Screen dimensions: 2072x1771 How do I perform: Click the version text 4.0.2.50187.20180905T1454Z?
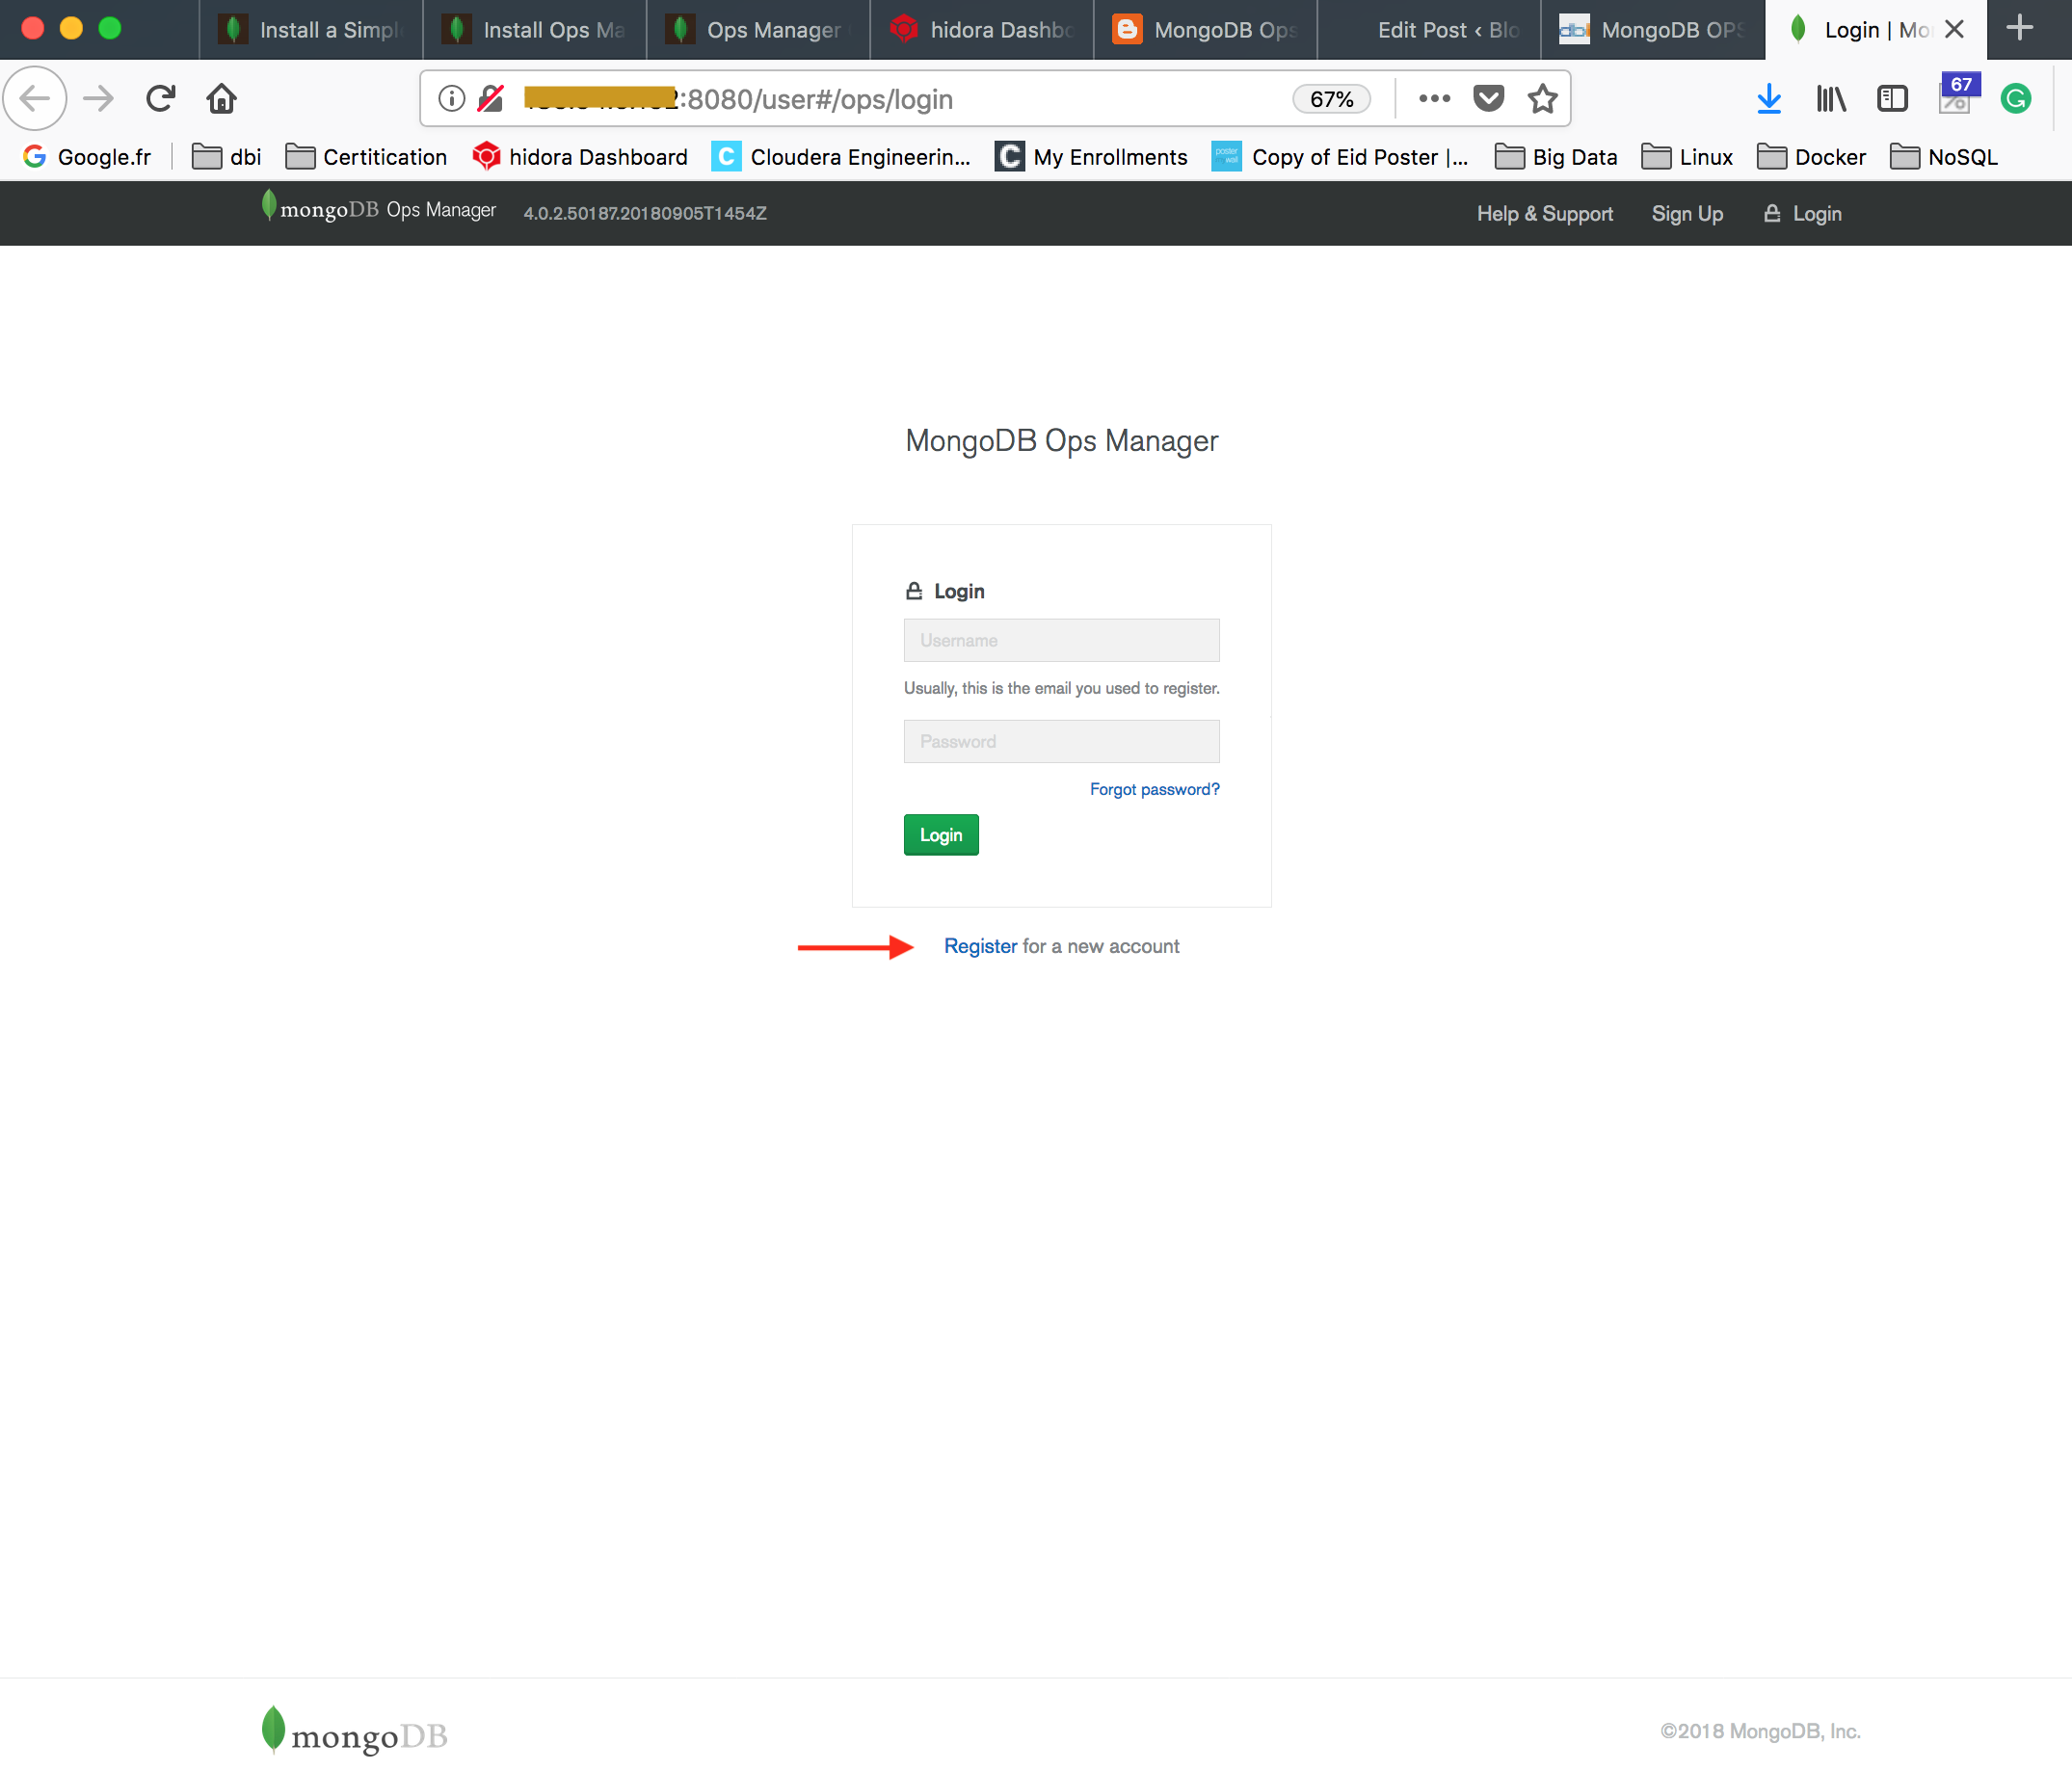coord(645,213)
